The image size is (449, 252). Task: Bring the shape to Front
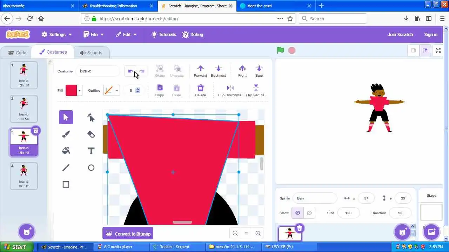242,71
